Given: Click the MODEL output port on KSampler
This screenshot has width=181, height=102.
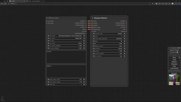Looking at the screenshot, I should pyautogui.click(x=126, y=21).
